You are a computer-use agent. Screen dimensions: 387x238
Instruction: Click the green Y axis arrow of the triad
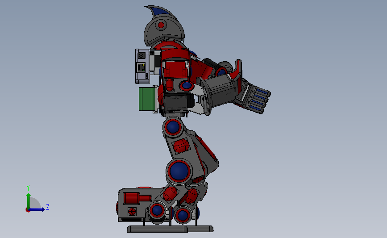(29, 200)
